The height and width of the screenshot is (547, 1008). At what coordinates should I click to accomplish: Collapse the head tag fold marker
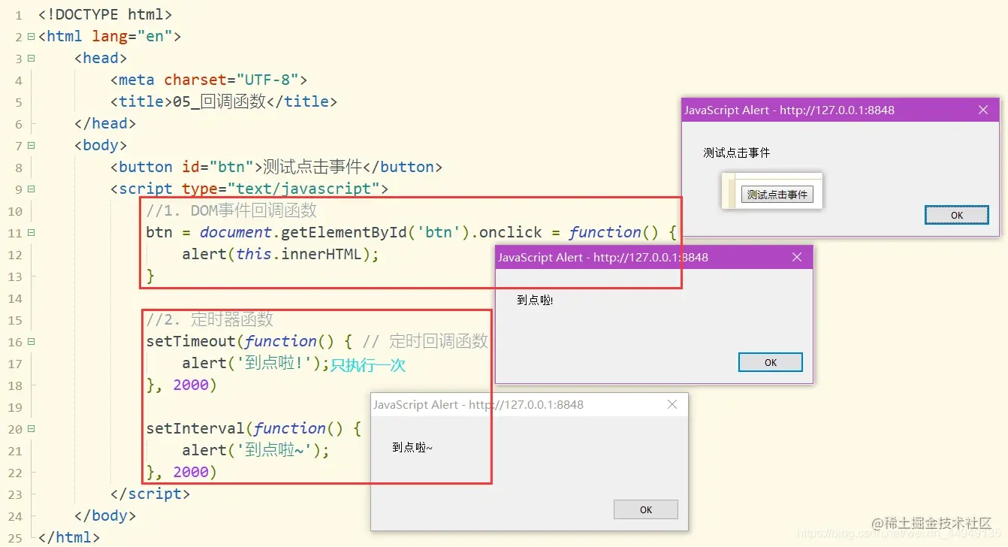pos(31,58)
